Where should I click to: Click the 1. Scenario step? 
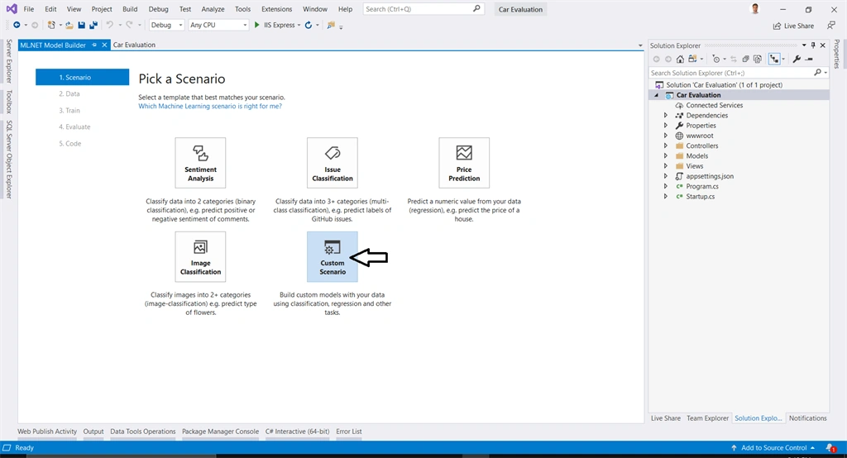coord(82,77)
